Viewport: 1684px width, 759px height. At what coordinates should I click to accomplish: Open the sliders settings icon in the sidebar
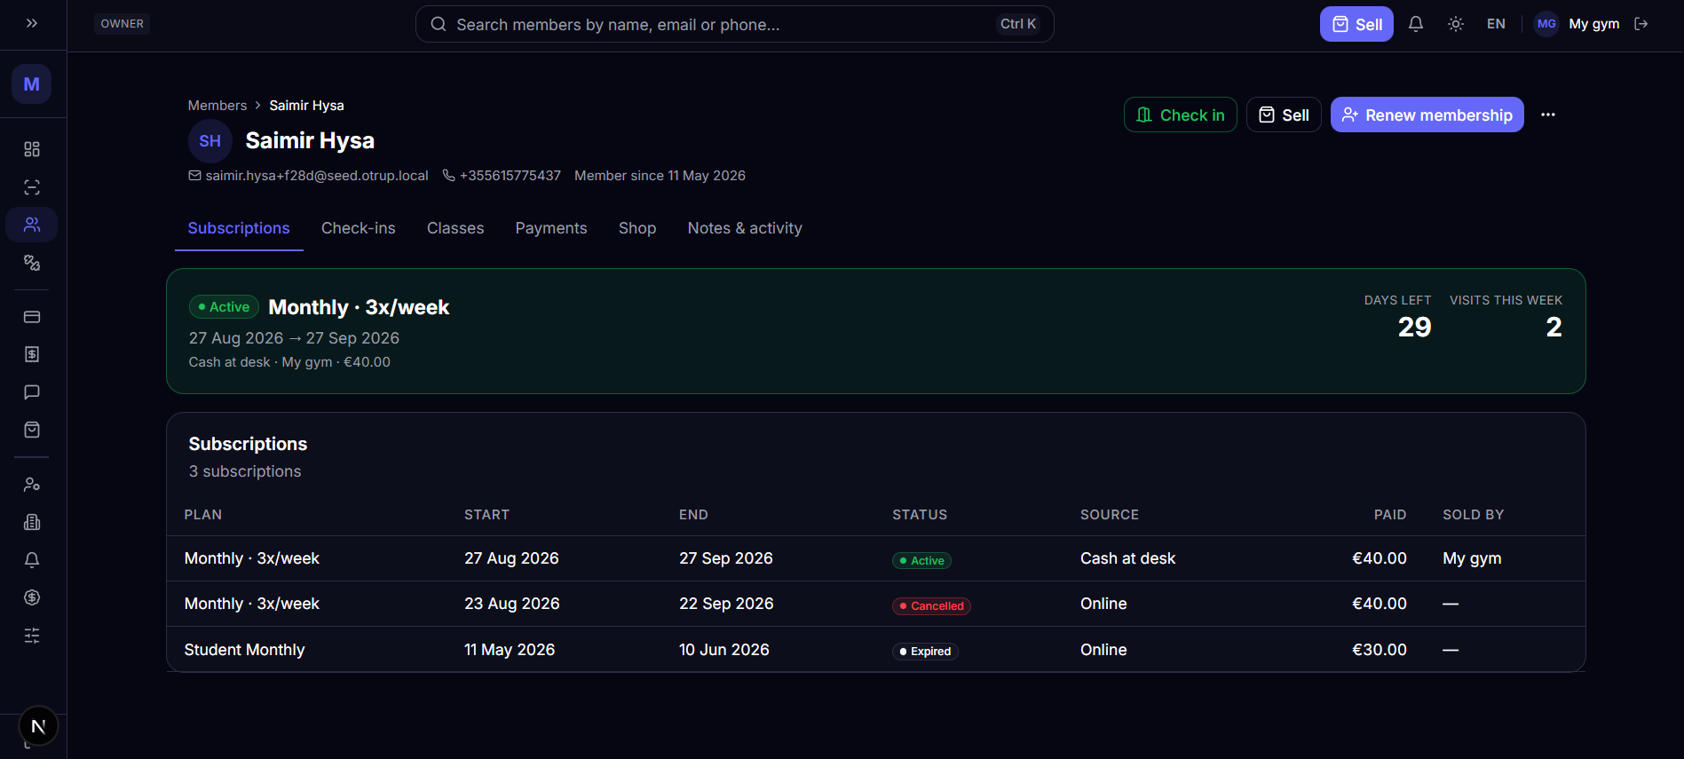tap(32, 636)
